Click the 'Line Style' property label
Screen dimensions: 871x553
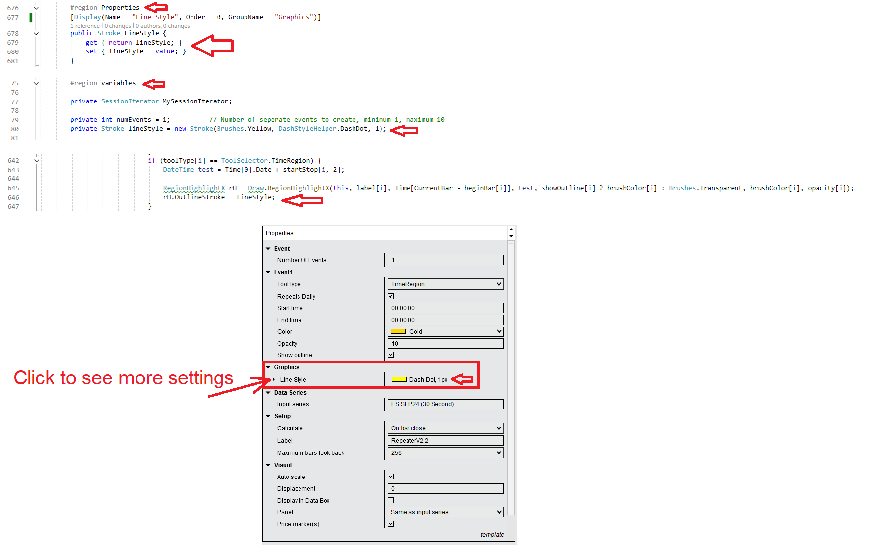pyautogui.click(x=293, y=380)
